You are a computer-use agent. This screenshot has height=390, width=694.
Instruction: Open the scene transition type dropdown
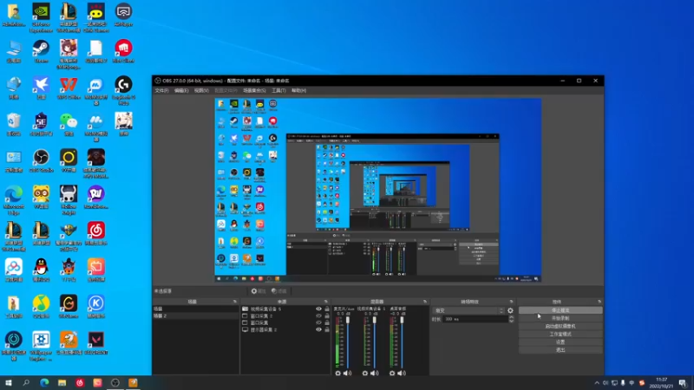click(x=468, y=311)
